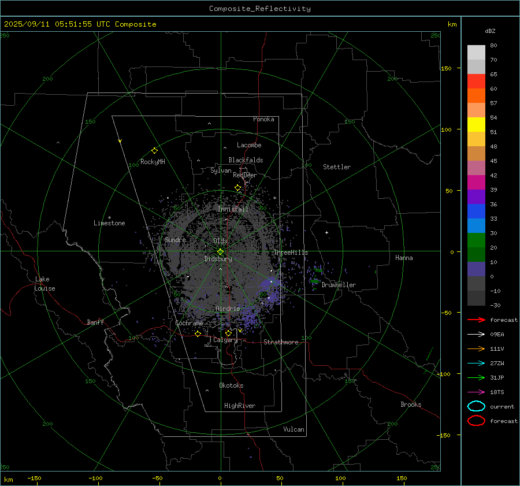Click the Cochrane label
Image resolution: width=520 pixels, height=486 pixels.
[189, 323]
